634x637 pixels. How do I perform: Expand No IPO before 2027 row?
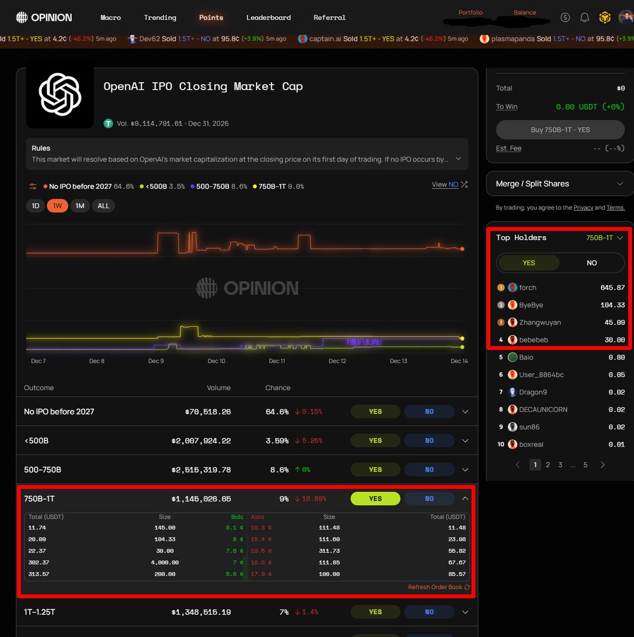coord(465,412)
